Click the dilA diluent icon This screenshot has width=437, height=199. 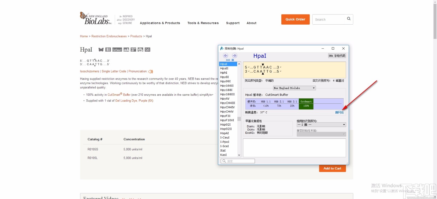coord(126,50)
